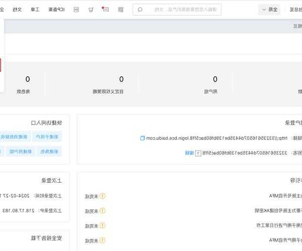
Task: Click warning icon beside 创建AK密钥 status
Action: (103, 211)
